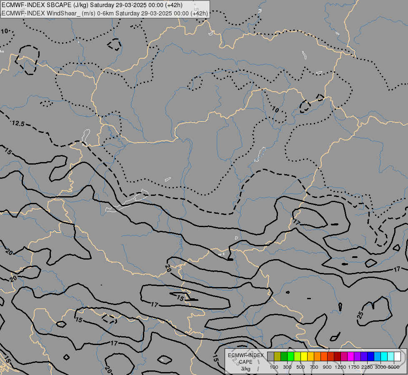The height and width of the screenshot is (375, 408).
Task: Click the 3000 legend value
Action: pos(380,367)
